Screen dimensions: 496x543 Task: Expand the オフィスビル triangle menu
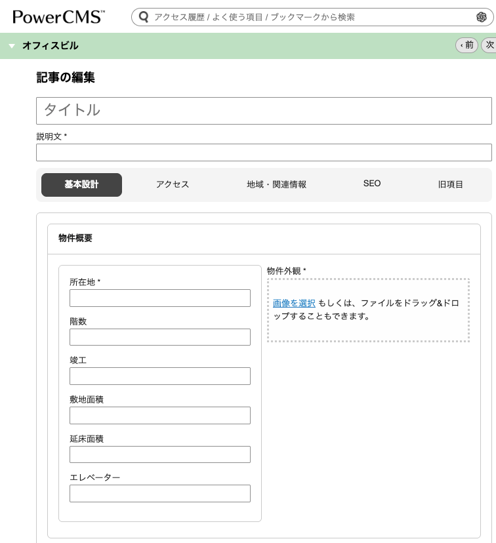click(12, 46)
